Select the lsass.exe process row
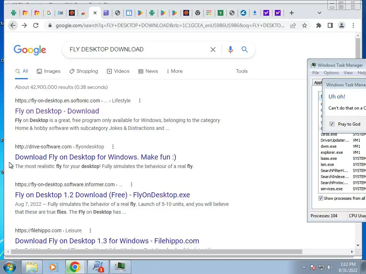366x274 pixels. coord(343,158)
